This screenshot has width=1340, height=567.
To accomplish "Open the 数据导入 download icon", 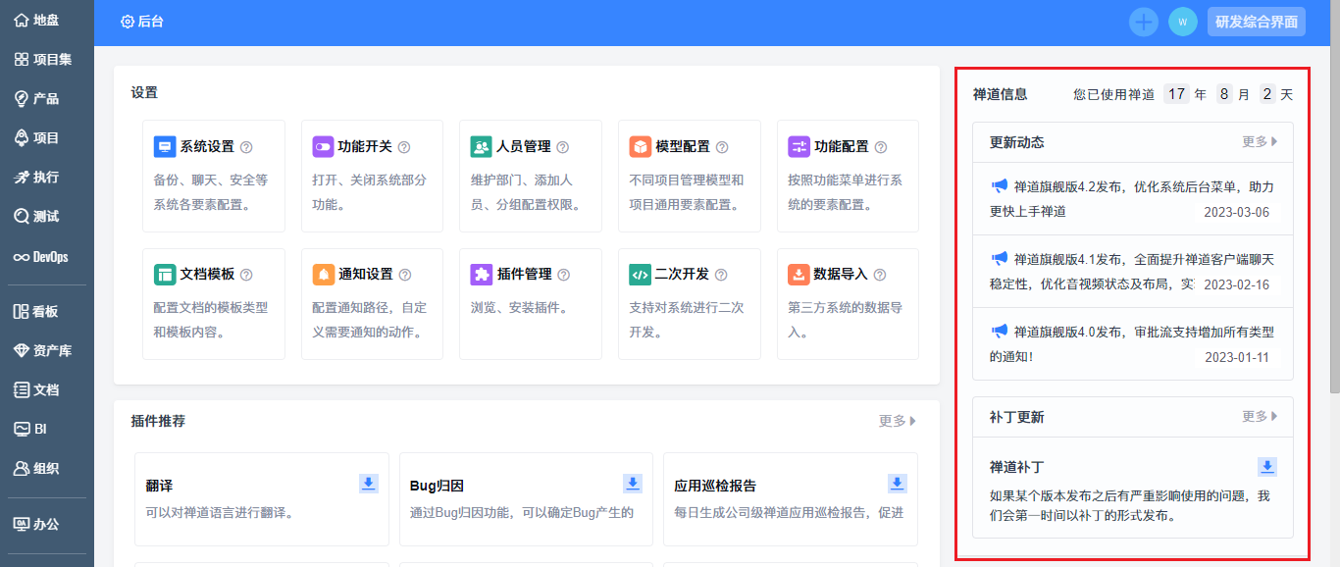I will (x=799, y=275).
